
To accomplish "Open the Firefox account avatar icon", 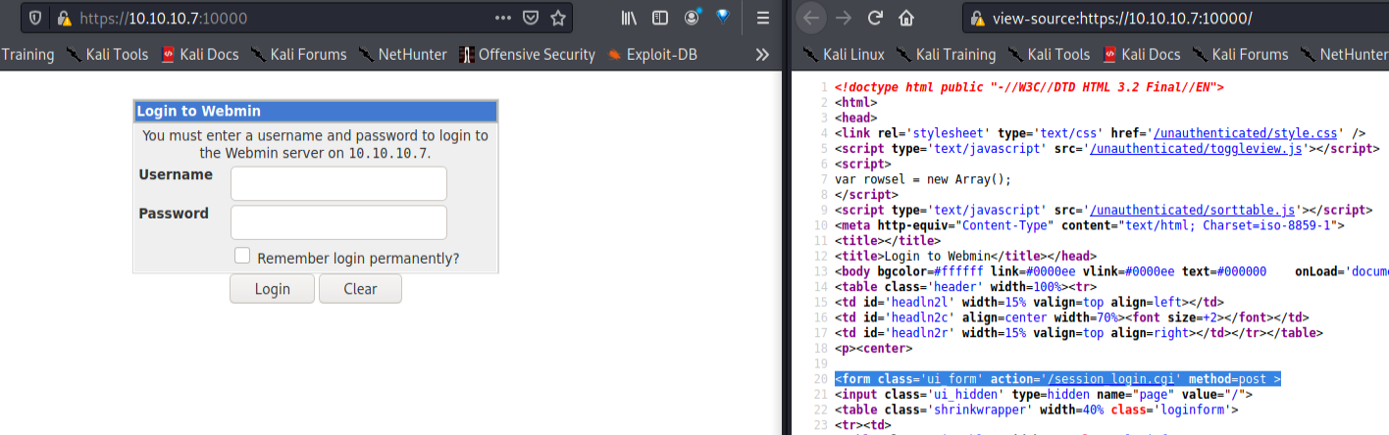I will point(694,18).
